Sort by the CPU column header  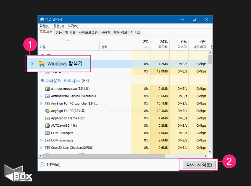coord(141,45)
